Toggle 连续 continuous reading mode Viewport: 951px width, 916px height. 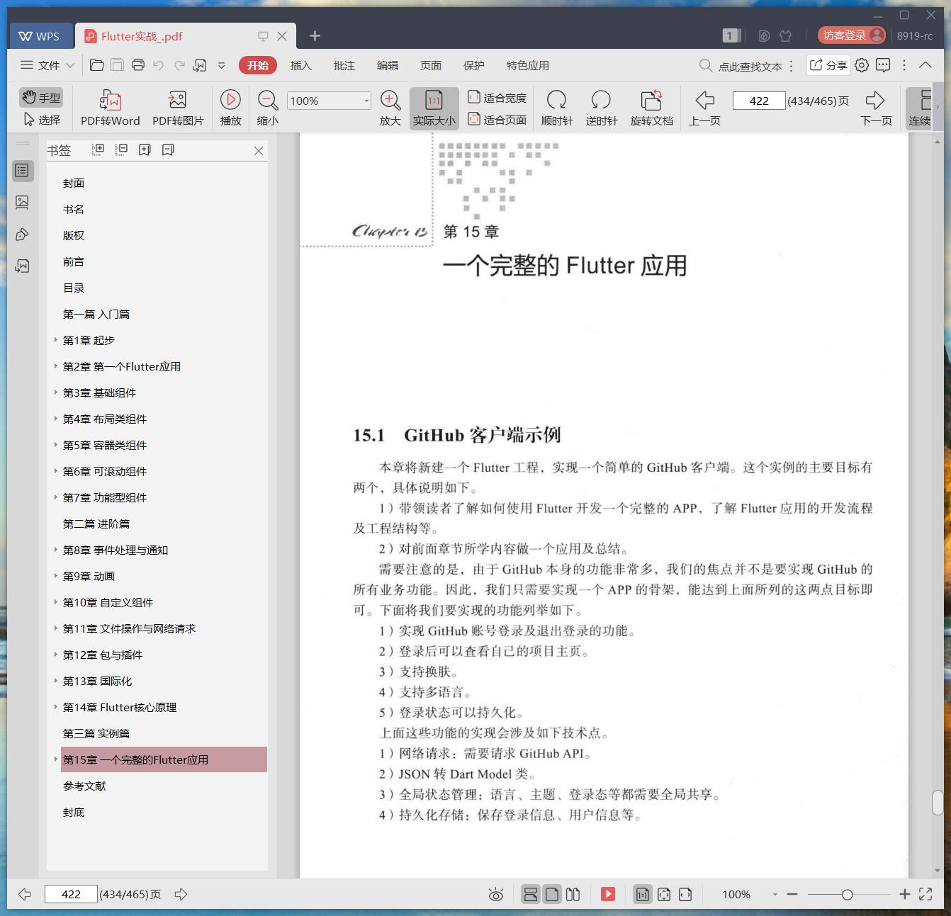click(920, 108)
